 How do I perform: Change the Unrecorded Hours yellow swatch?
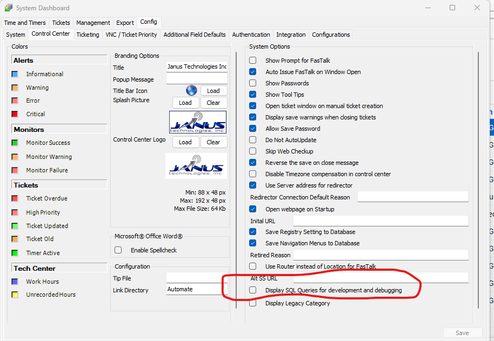(15, 295)
